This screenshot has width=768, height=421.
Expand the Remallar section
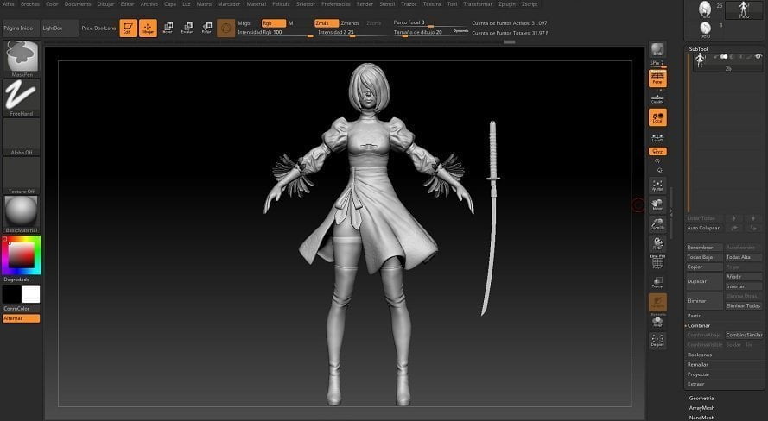(x=698, y=365)
